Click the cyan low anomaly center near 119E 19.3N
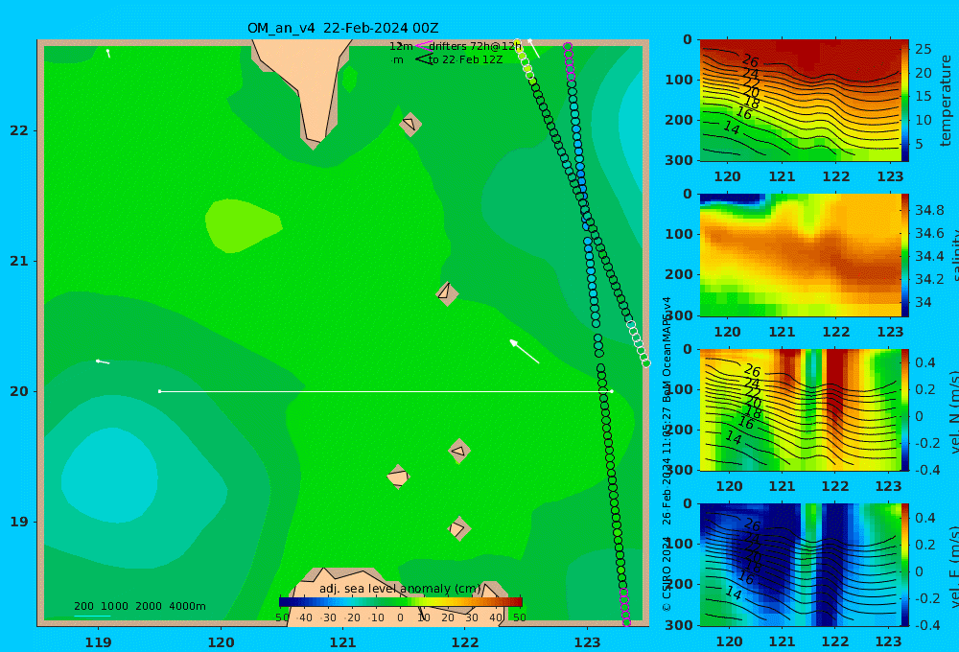 pos(110,475)
